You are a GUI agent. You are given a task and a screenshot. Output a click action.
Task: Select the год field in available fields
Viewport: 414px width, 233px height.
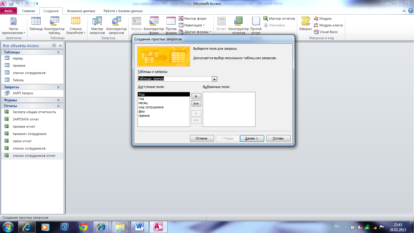(164, 99)
